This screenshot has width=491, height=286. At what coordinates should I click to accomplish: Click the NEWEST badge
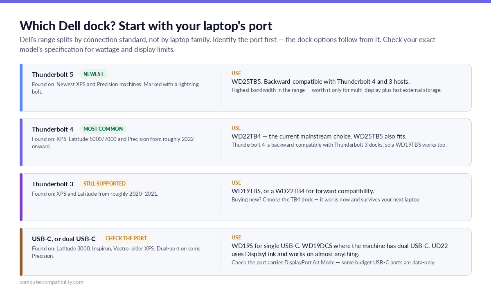94,74
